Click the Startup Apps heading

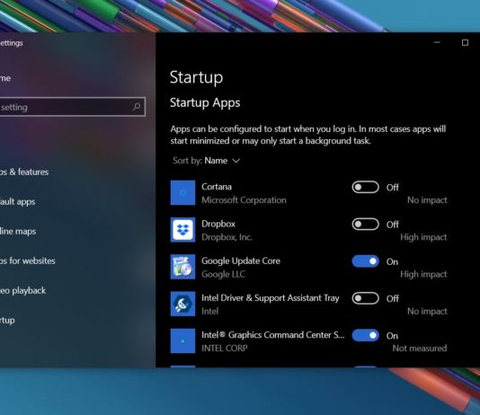[205, 102]
